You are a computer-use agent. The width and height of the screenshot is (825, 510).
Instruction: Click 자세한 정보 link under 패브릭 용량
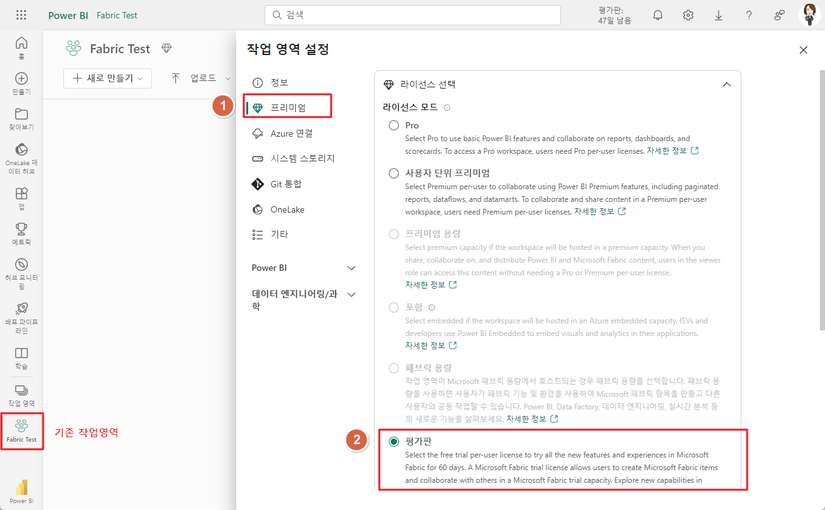tap(532, 419)
